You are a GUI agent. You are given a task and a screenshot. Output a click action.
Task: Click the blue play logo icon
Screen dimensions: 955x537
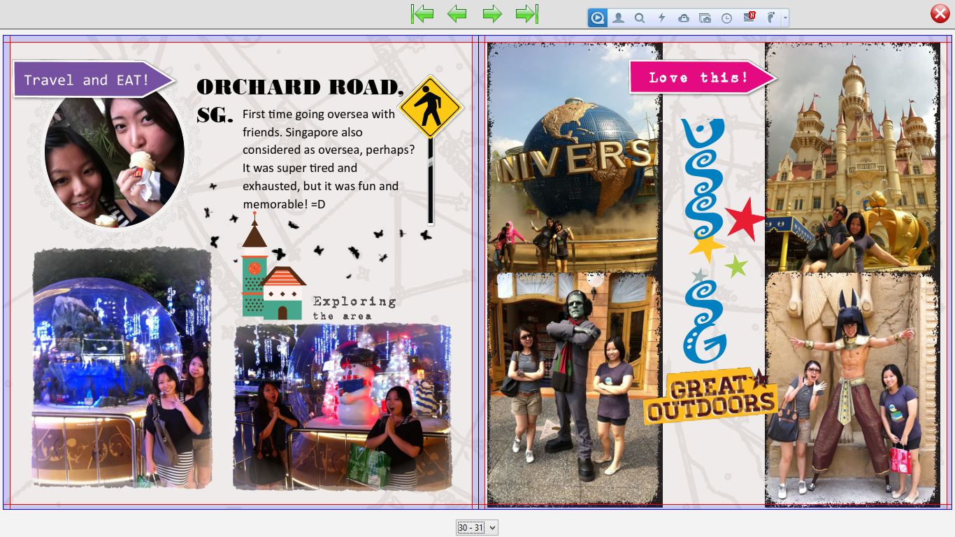point(597,17)
